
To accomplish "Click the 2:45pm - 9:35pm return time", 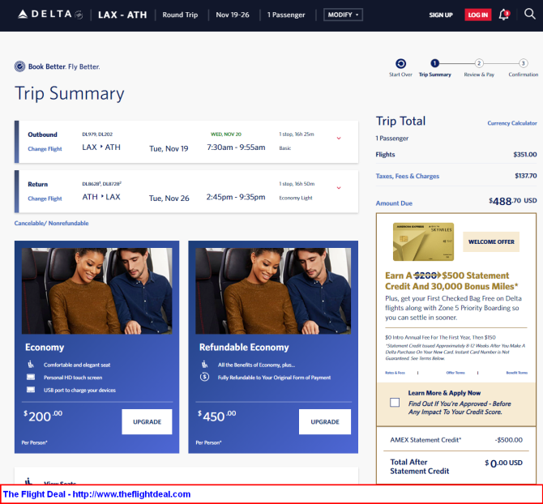I will click(236, 197).
